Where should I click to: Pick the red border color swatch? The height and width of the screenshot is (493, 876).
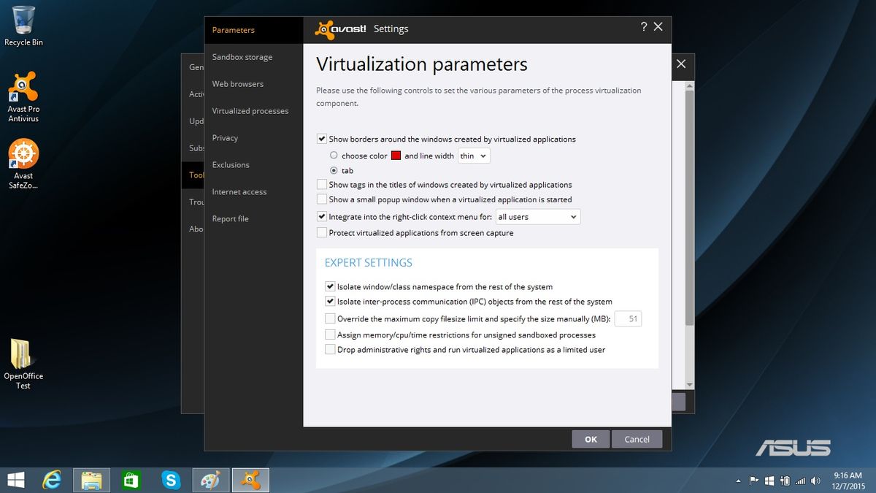pyautogui.click(x=396, y=156)
